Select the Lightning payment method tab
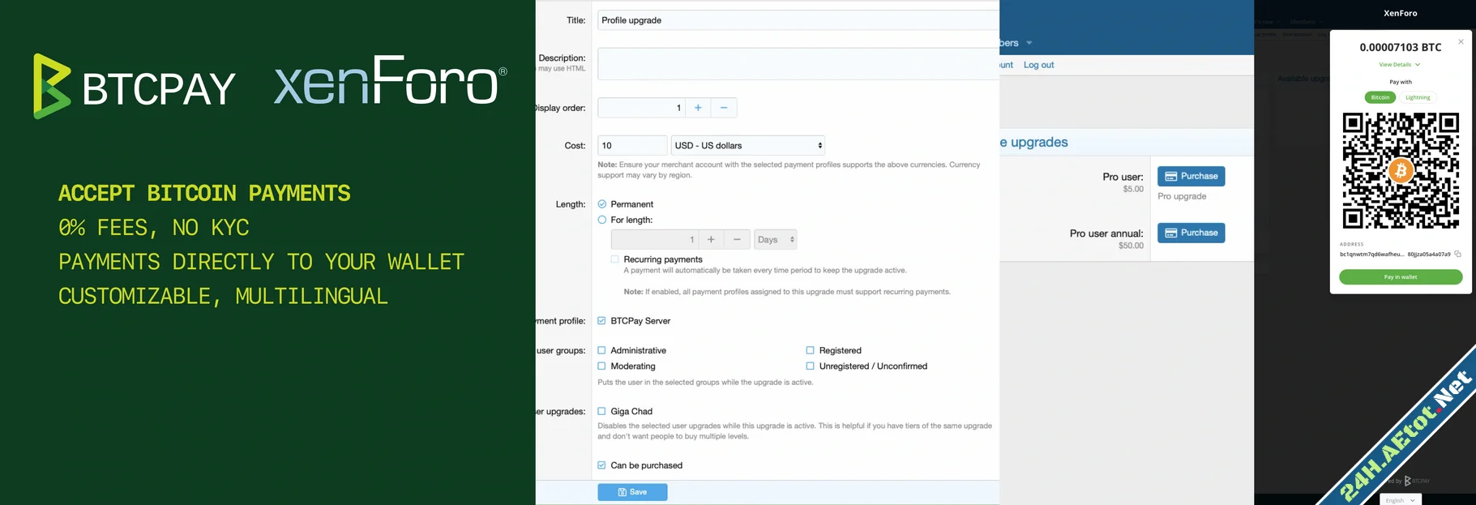Image resolution: width=1476 pixels, height=505 pixels. point(1418,97)
